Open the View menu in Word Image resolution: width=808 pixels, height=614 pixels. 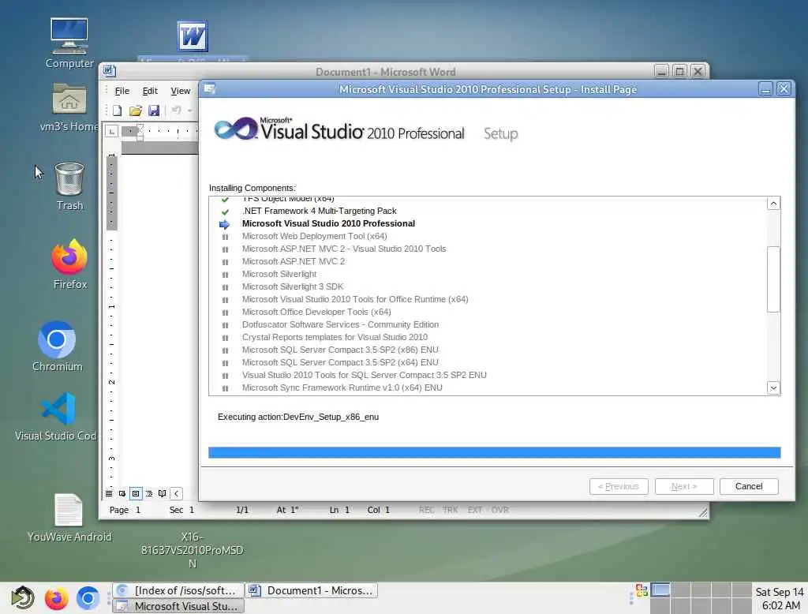tap(181, 91)
